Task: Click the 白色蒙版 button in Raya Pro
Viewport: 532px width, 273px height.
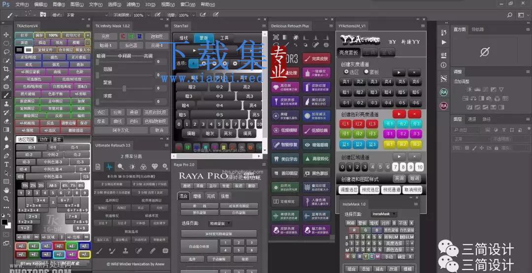Action: click(x=239, y=212)
